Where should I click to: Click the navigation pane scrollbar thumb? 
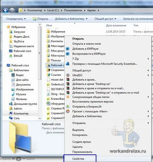click(40, 53)
